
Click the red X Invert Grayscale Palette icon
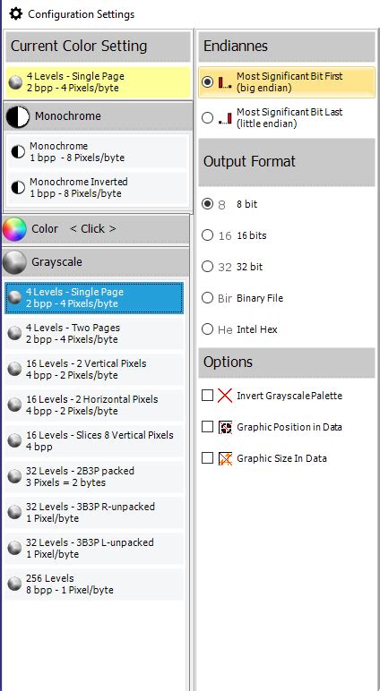point(225,396)
